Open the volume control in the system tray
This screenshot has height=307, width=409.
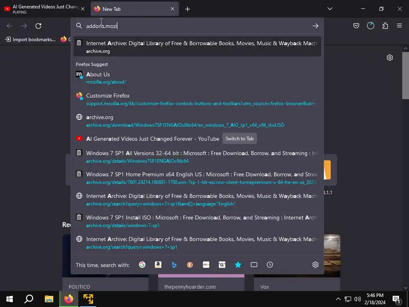tap(357, 299)
